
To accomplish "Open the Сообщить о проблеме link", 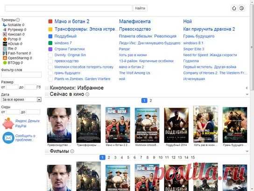I will pyautogui.click(x=25, y=138).
